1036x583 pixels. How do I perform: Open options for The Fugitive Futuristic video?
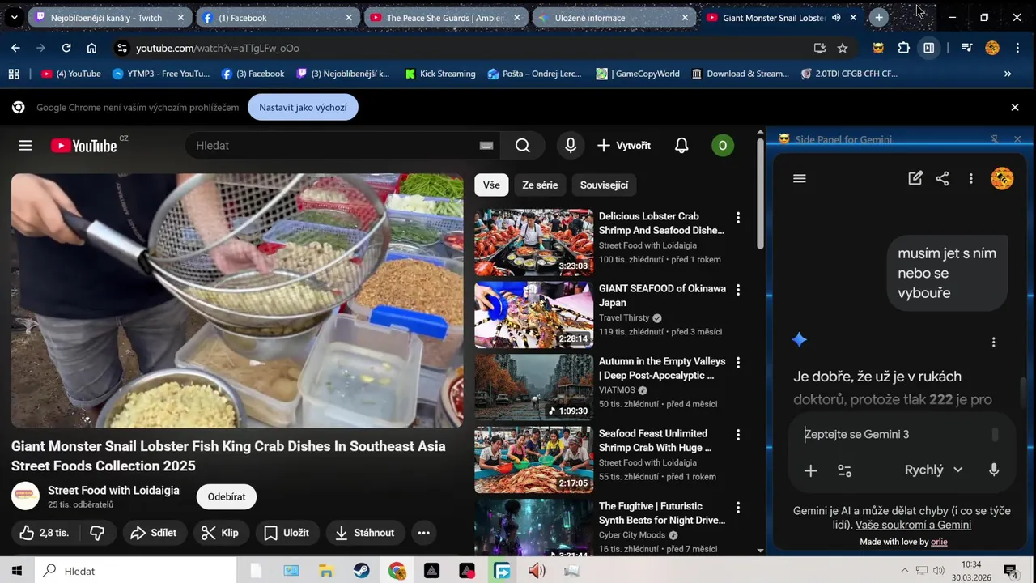pos(737,508)
